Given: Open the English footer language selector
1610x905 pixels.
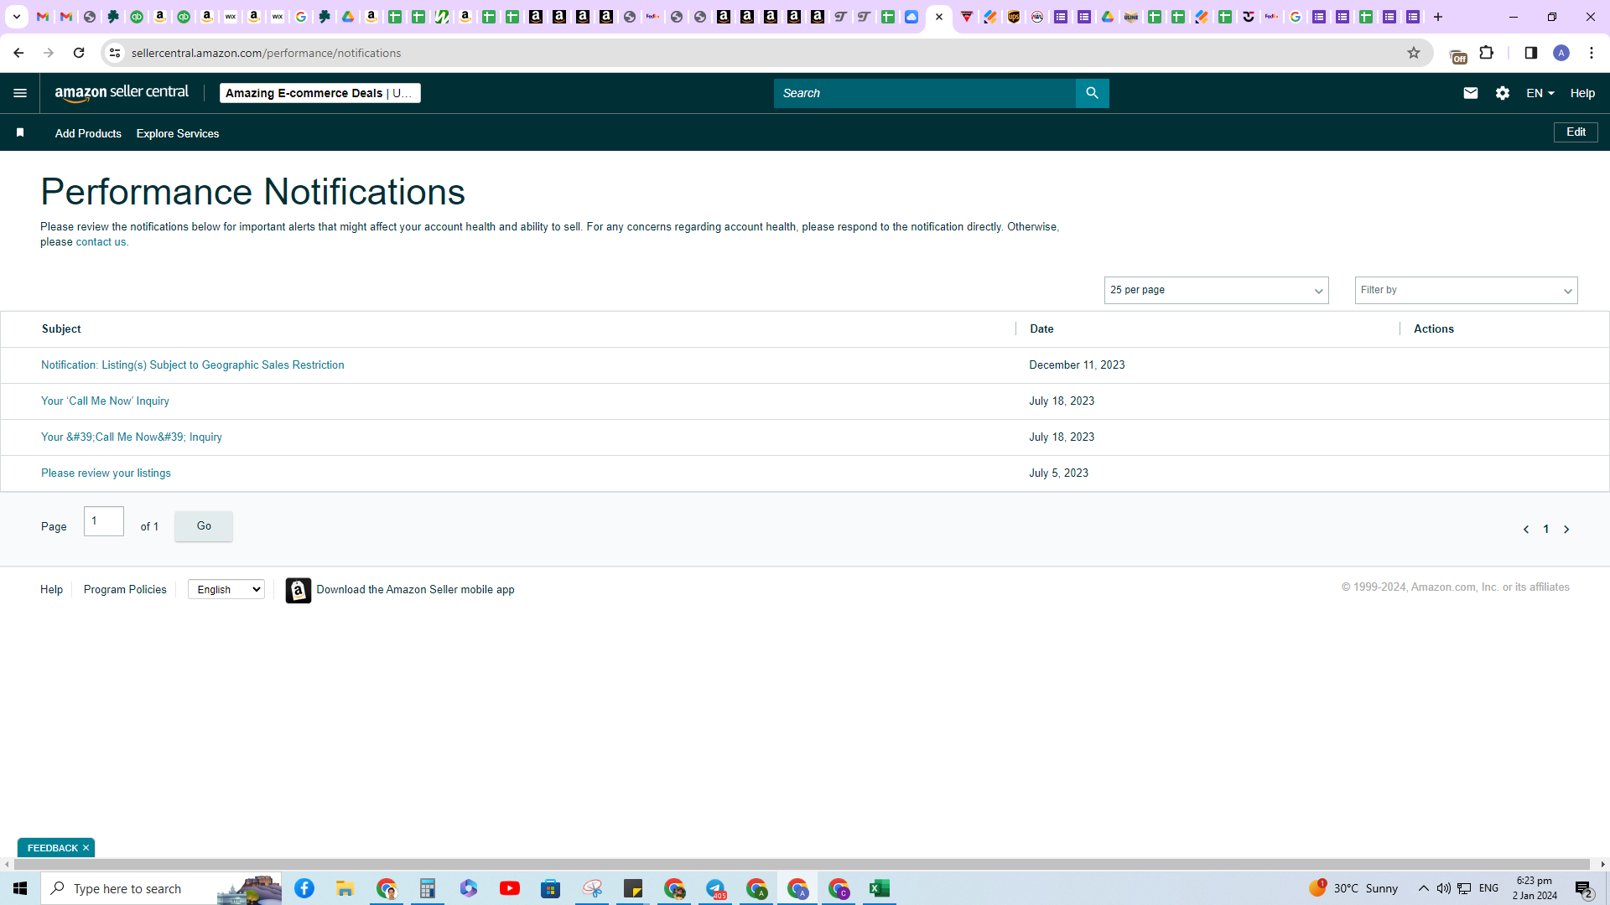Looking at the screenshot, I should (x=226, y=590).
